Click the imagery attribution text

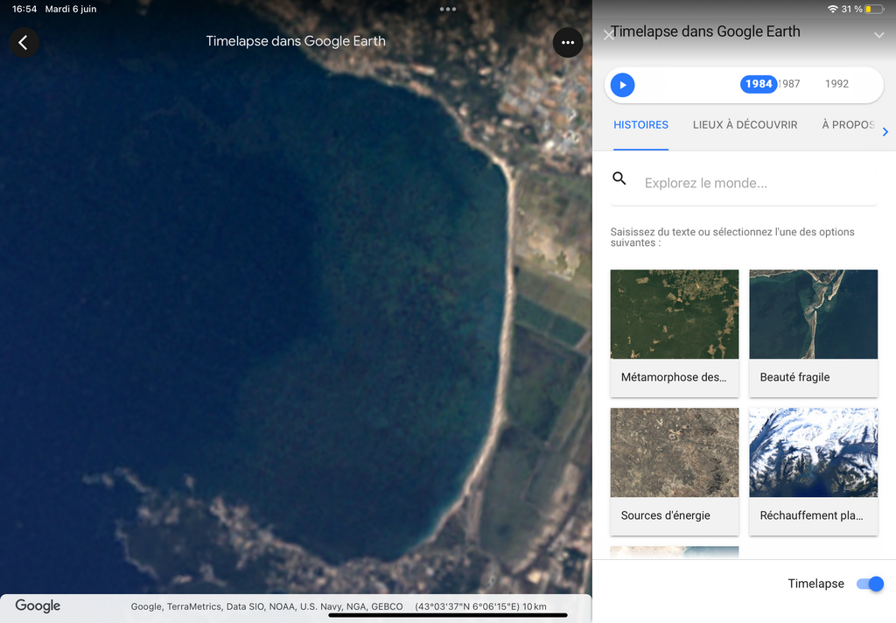[x=267, y=606]
